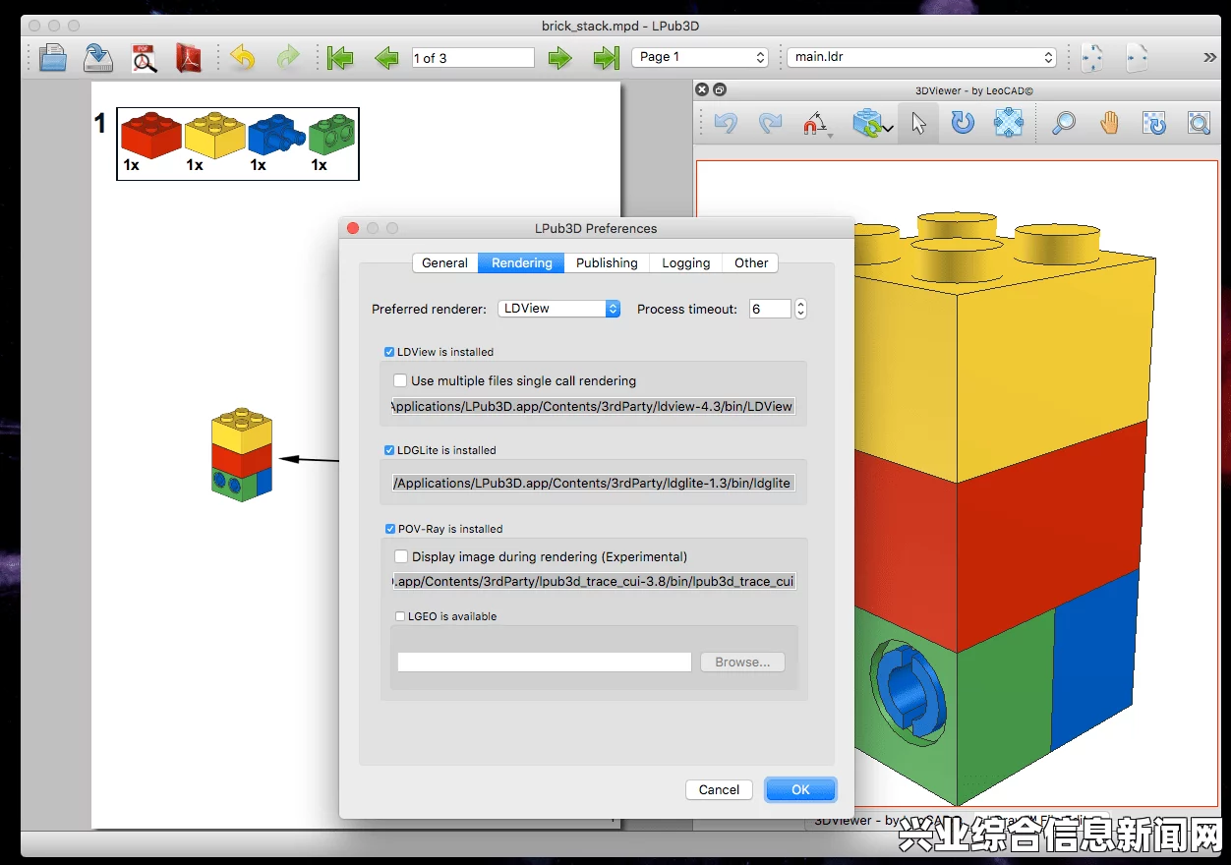1231x865 pixels.
Task: Click the Export to PDF icon
Action: coord(189,58)
